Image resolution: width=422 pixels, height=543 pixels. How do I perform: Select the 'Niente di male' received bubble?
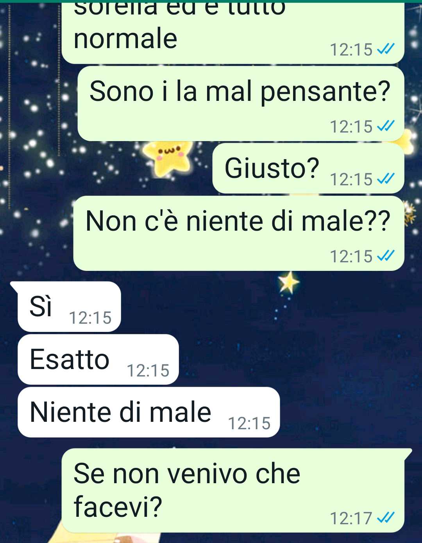tap(149, 412)
